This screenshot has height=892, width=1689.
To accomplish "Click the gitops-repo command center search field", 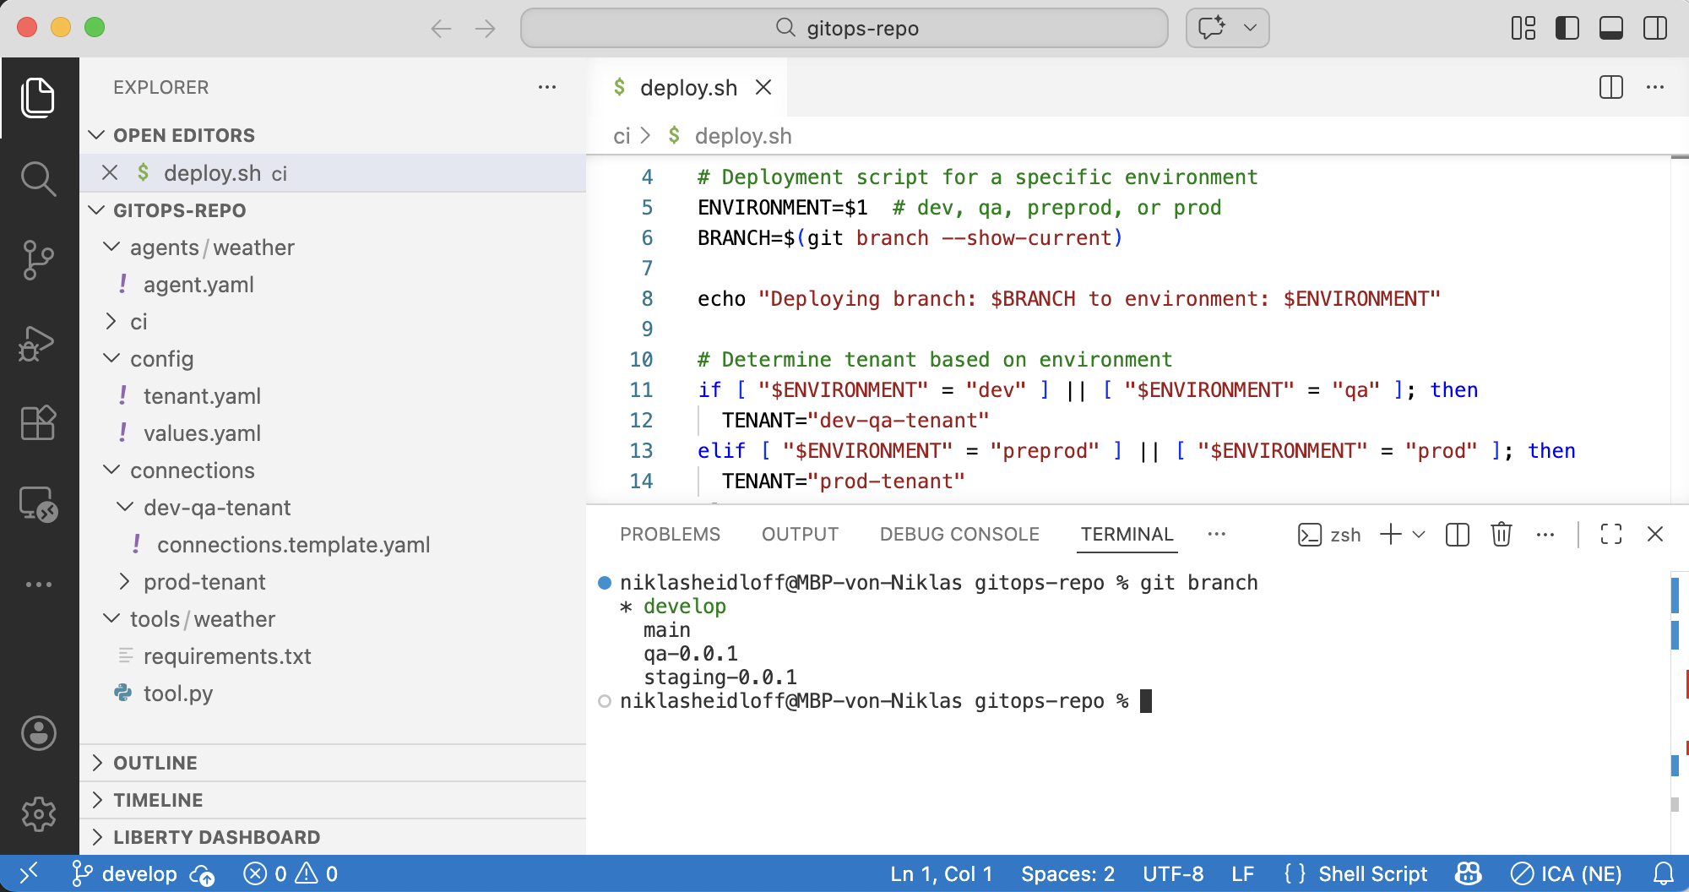I will coord(844,28).
